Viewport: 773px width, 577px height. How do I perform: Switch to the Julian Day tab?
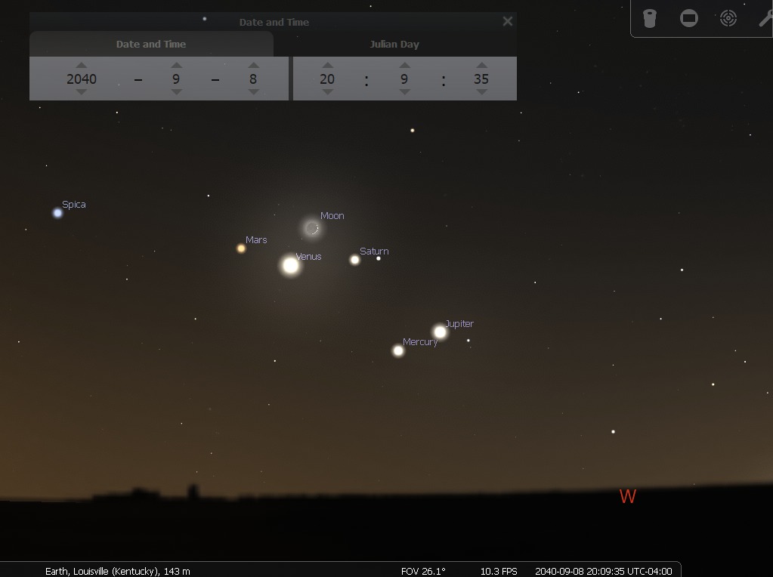tap(394, 44)
